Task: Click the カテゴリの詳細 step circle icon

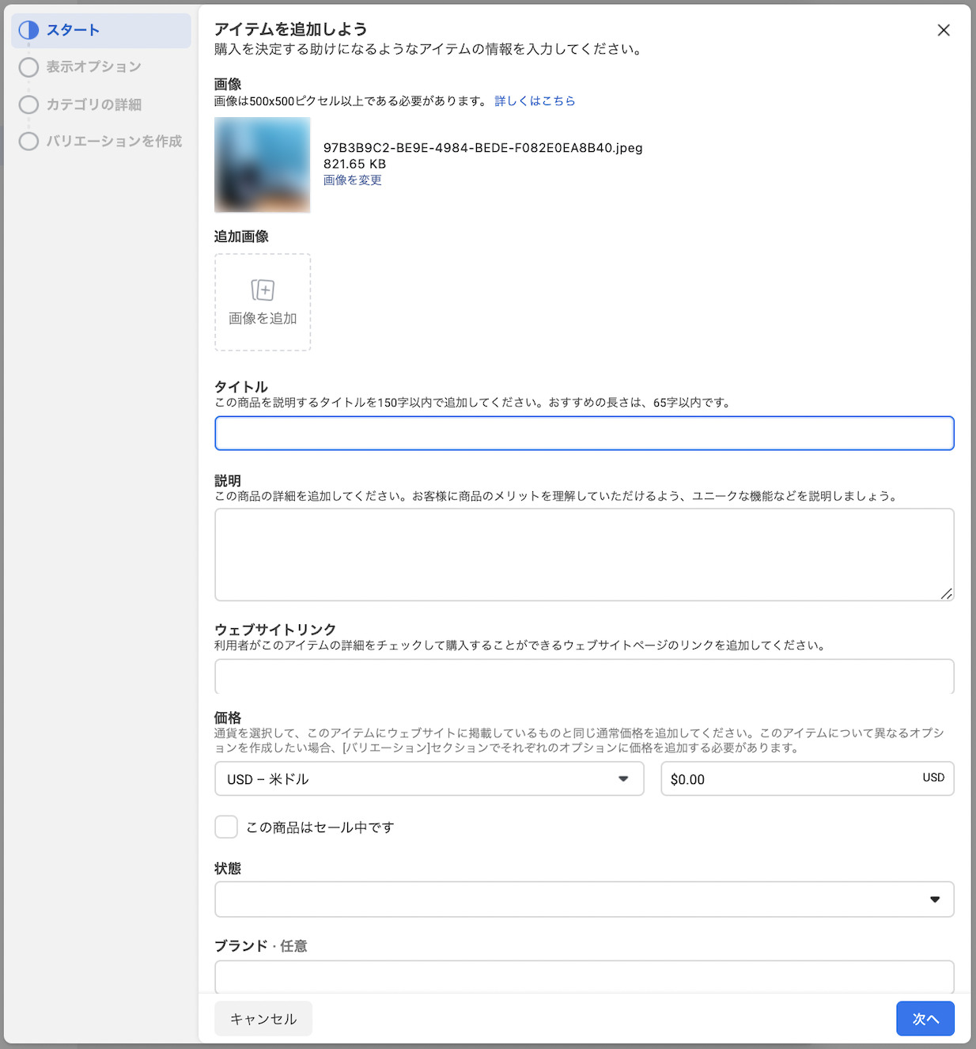Action: coord(28,104)
